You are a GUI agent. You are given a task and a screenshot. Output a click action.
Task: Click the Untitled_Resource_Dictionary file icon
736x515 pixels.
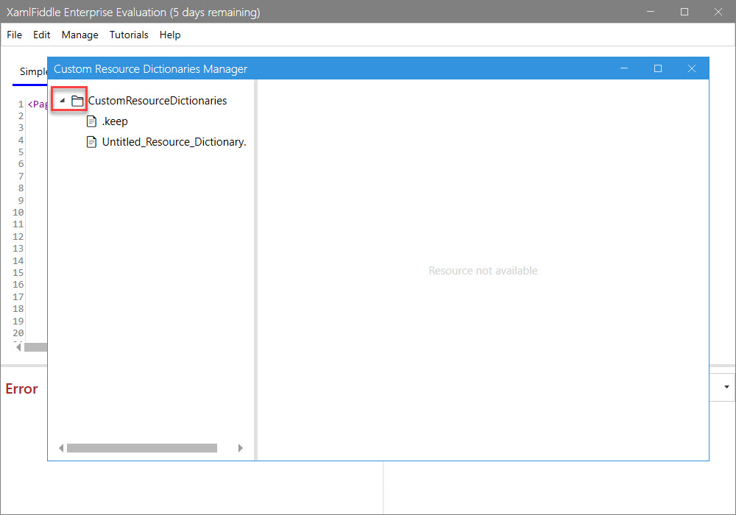click(x=91, y=142)
